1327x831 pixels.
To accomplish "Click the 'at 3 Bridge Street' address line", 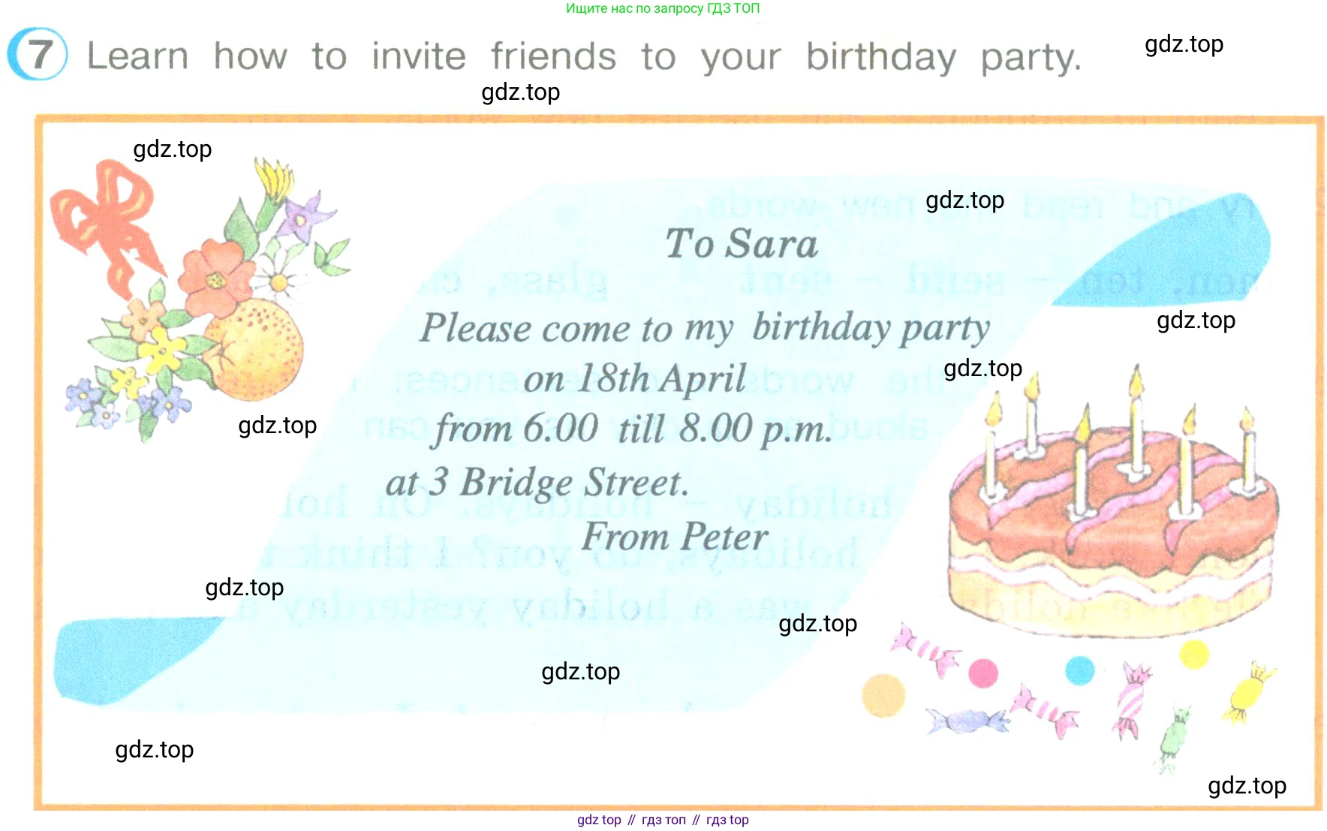I will 537,482.
